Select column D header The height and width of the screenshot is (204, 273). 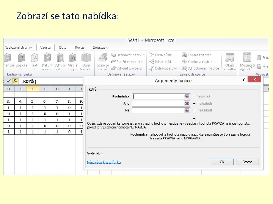(x=9, y=89)
